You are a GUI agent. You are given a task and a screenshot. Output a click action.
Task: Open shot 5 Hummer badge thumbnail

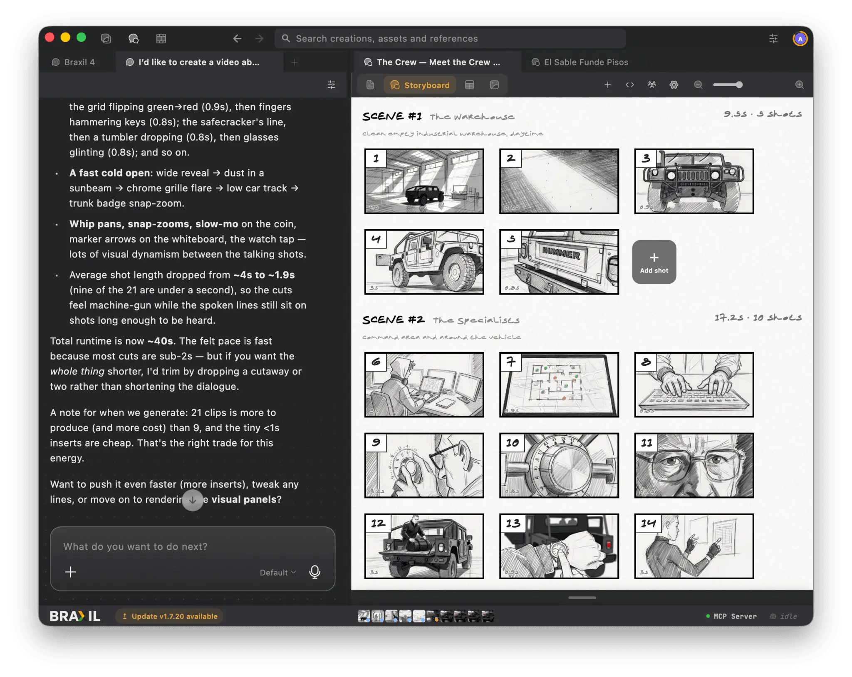tap(559, 262)
